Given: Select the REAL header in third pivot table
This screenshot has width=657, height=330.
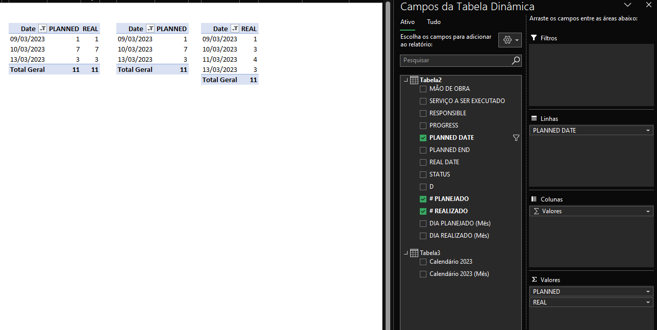Looking at the screenshot, I should click(x=249, y=29).
